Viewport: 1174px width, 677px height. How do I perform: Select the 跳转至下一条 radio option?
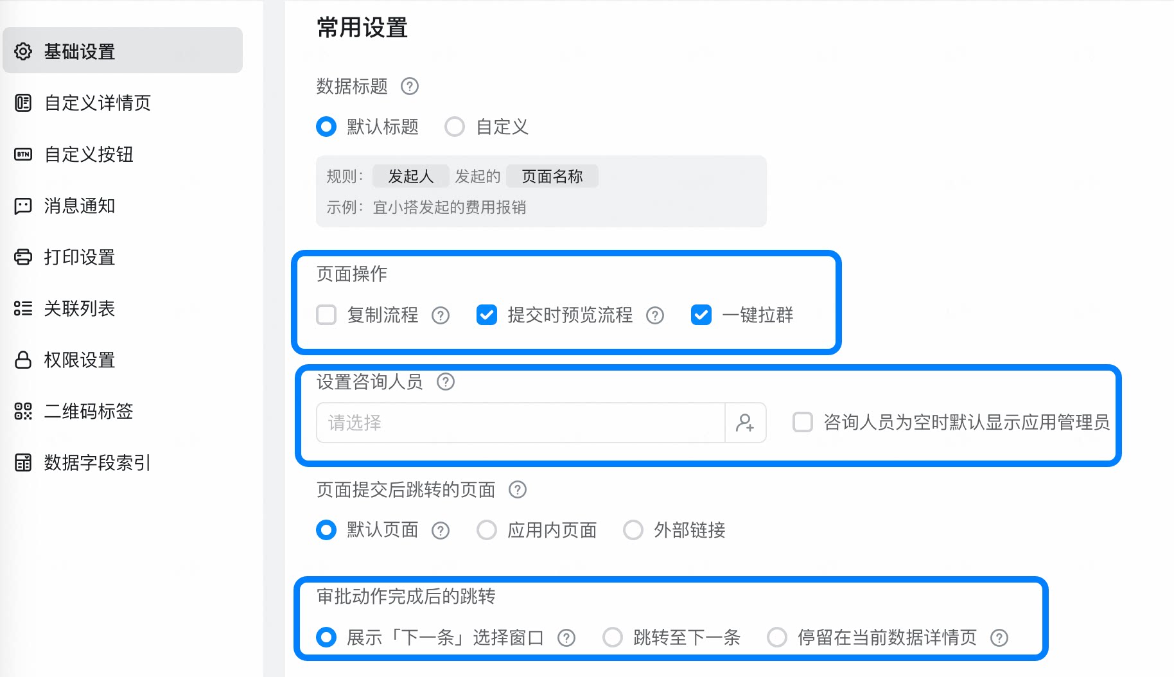tap(613, 638)
